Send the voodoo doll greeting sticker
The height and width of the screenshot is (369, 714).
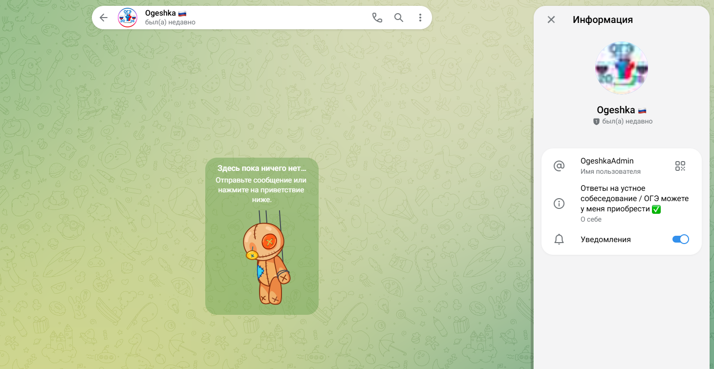267,257
